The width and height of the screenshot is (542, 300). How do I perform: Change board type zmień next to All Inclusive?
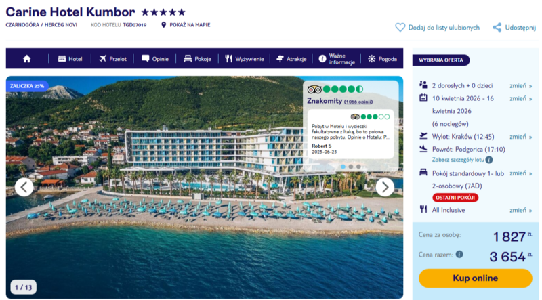tap(520, 210)
